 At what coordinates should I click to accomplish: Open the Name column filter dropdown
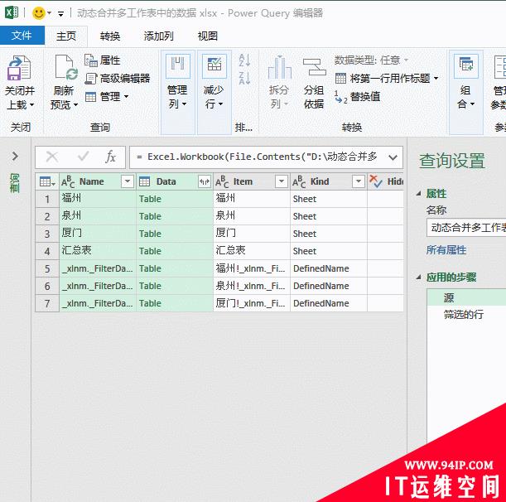[128, 181]
